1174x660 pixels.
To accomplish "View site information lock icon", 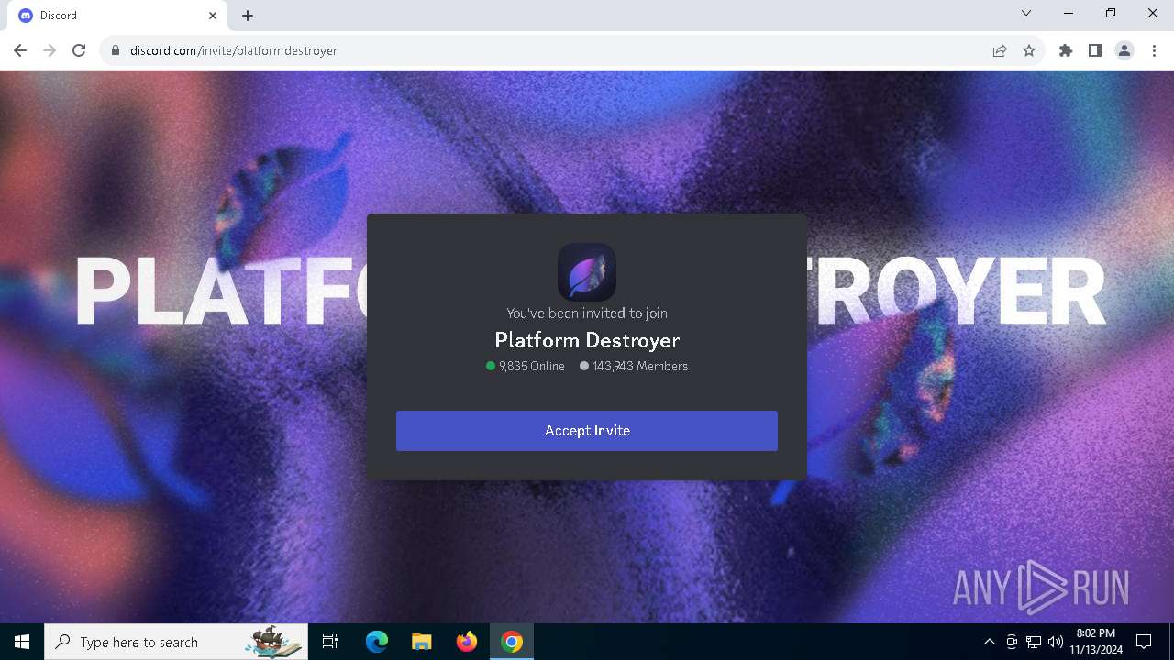I will point(116,50).
